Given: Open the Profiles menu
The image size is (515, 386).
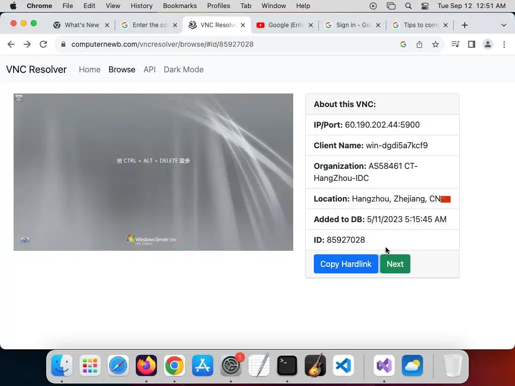Looking at the screenshot, I should point(218,6).
